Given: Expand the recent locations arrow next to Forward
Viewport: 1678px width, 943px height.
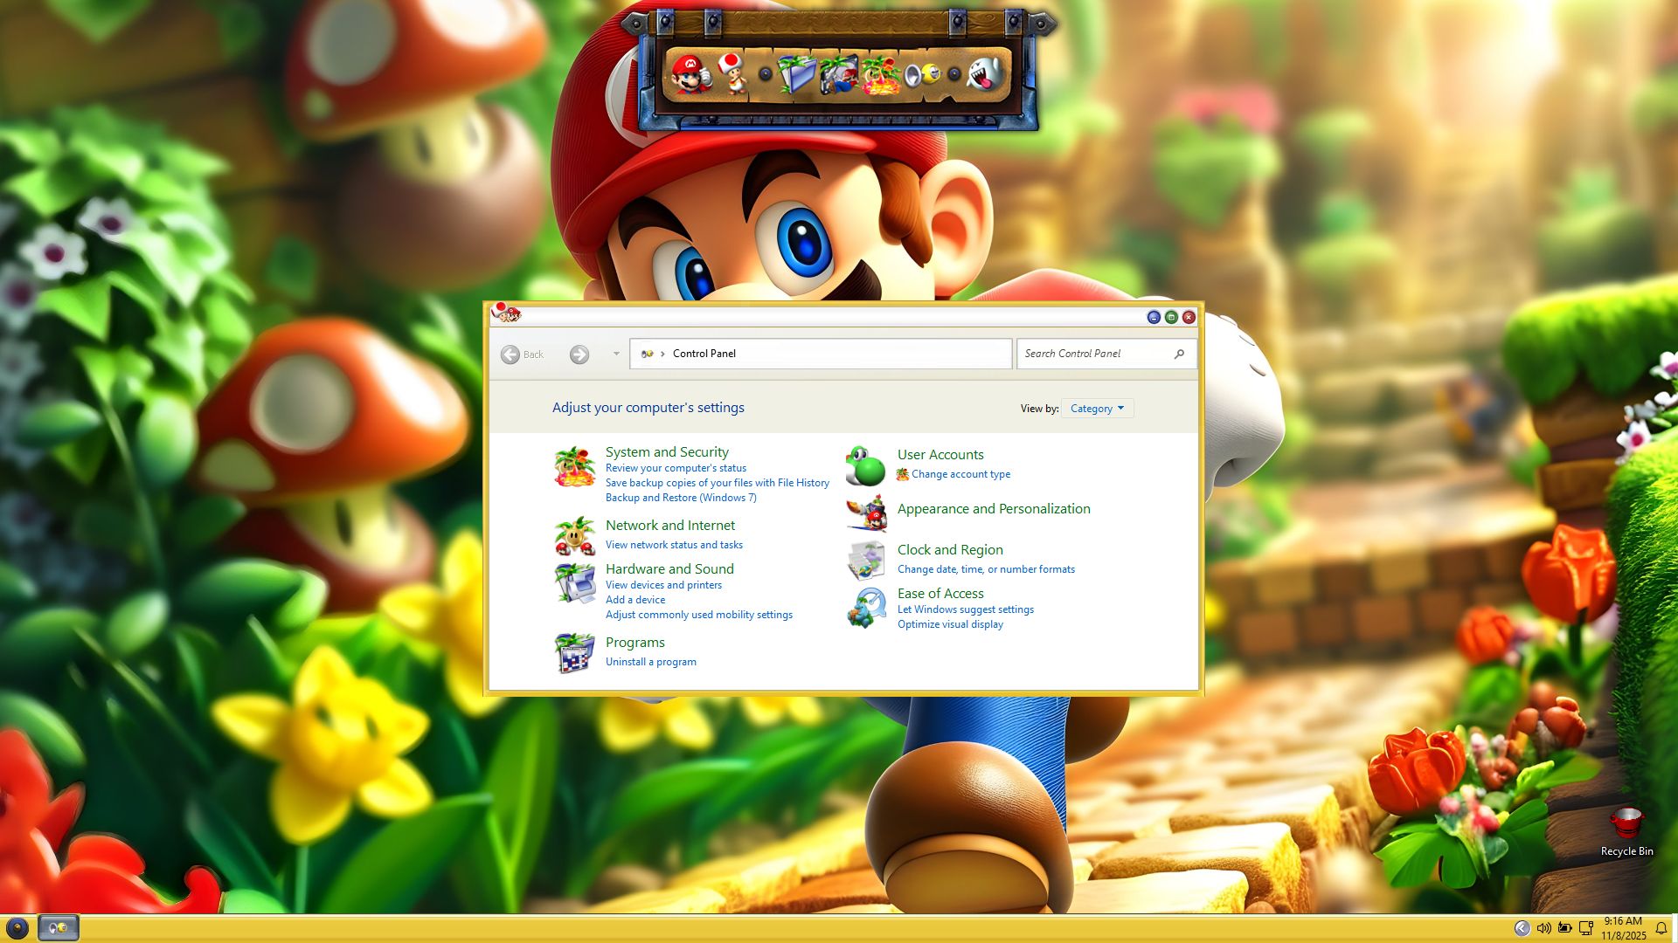Looking at the screenshot, I should coord(616,354).
